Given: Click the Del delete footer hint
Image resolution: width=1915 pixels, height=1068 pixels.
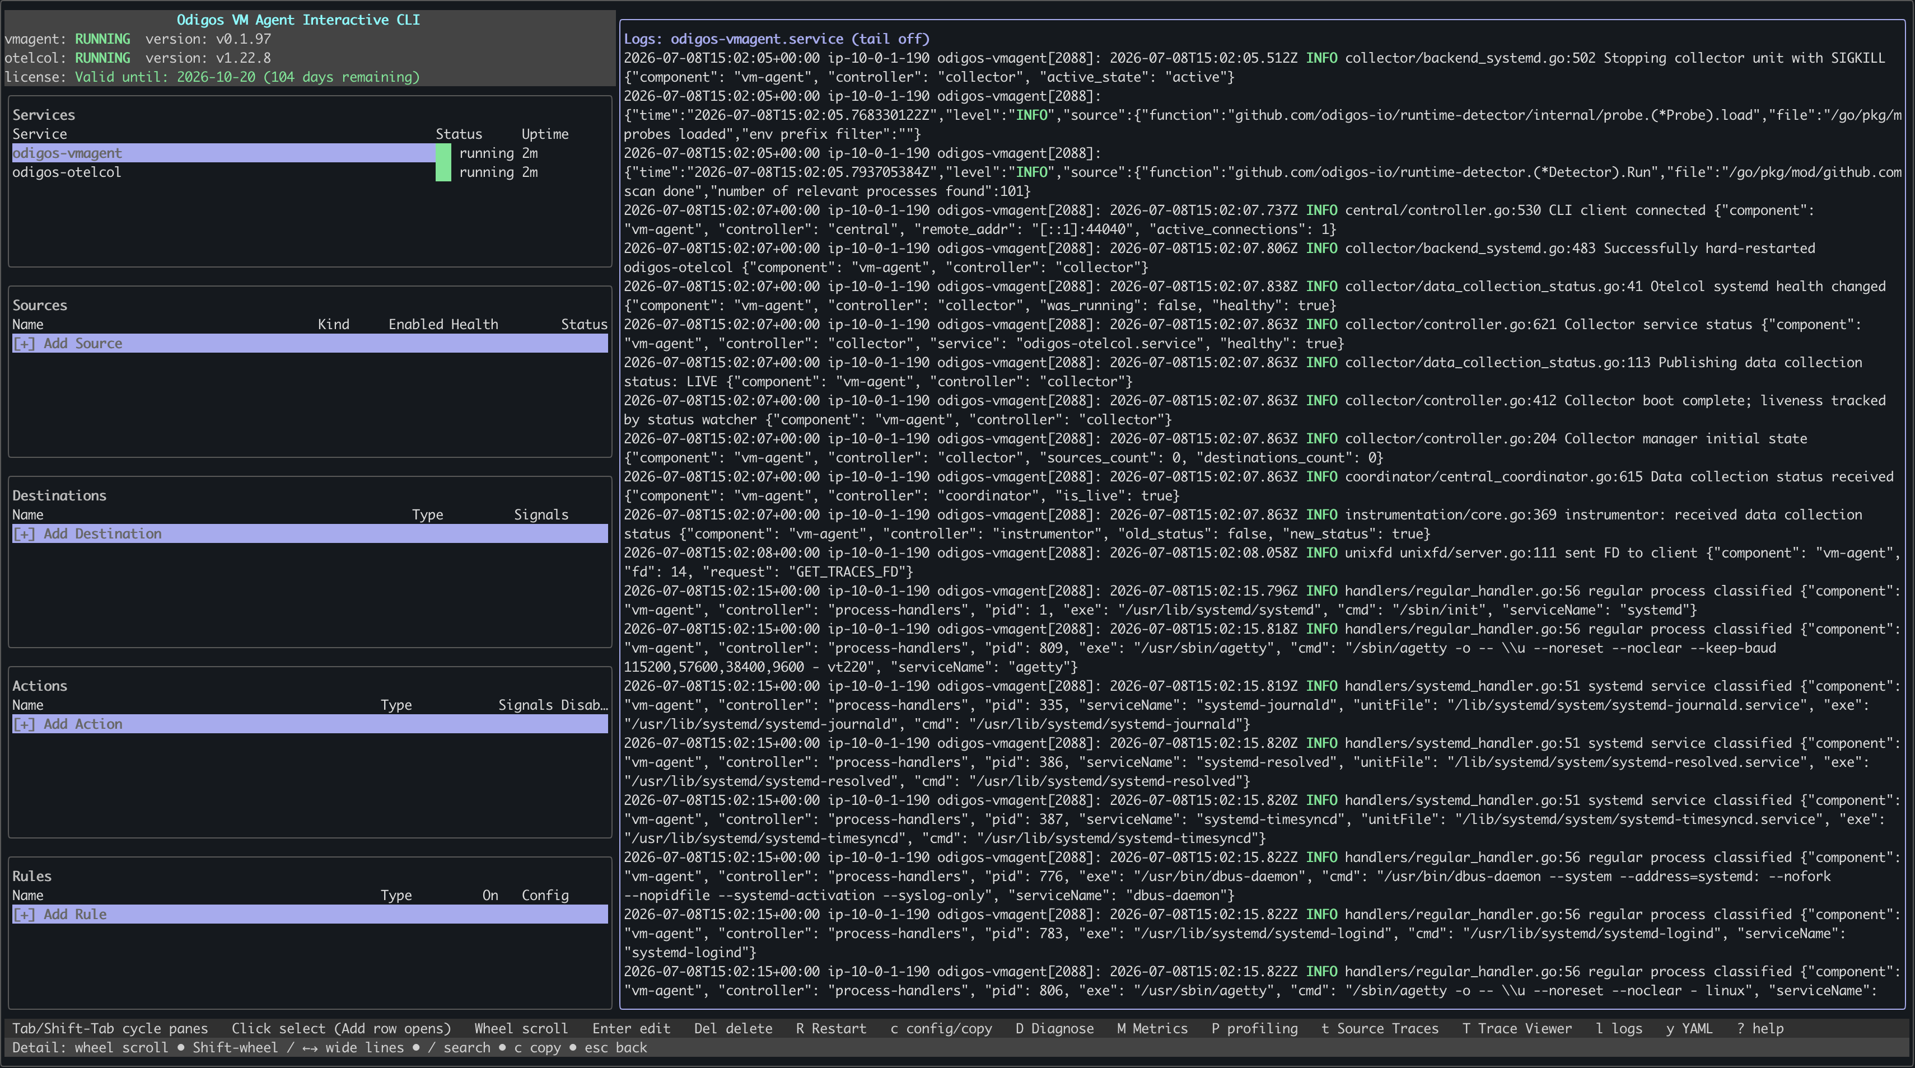Looking at the screenshot, I should coord(733,1029).
